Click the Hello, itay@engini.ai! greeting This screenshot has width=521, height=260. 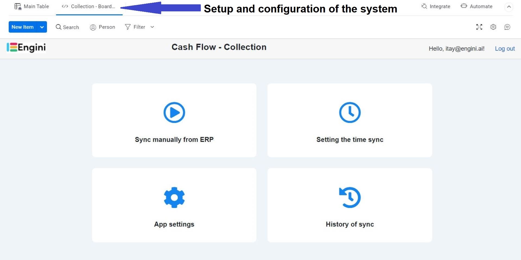[x=456, y=49]
